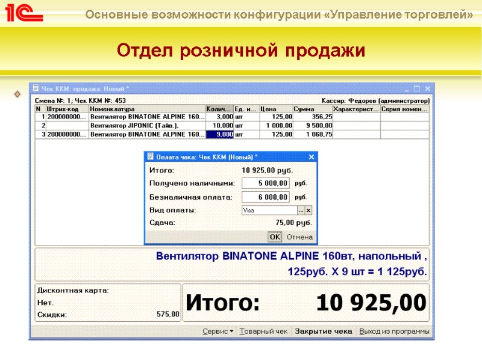
Task: Click the Отмена button
Action: [x=301, y=236]
